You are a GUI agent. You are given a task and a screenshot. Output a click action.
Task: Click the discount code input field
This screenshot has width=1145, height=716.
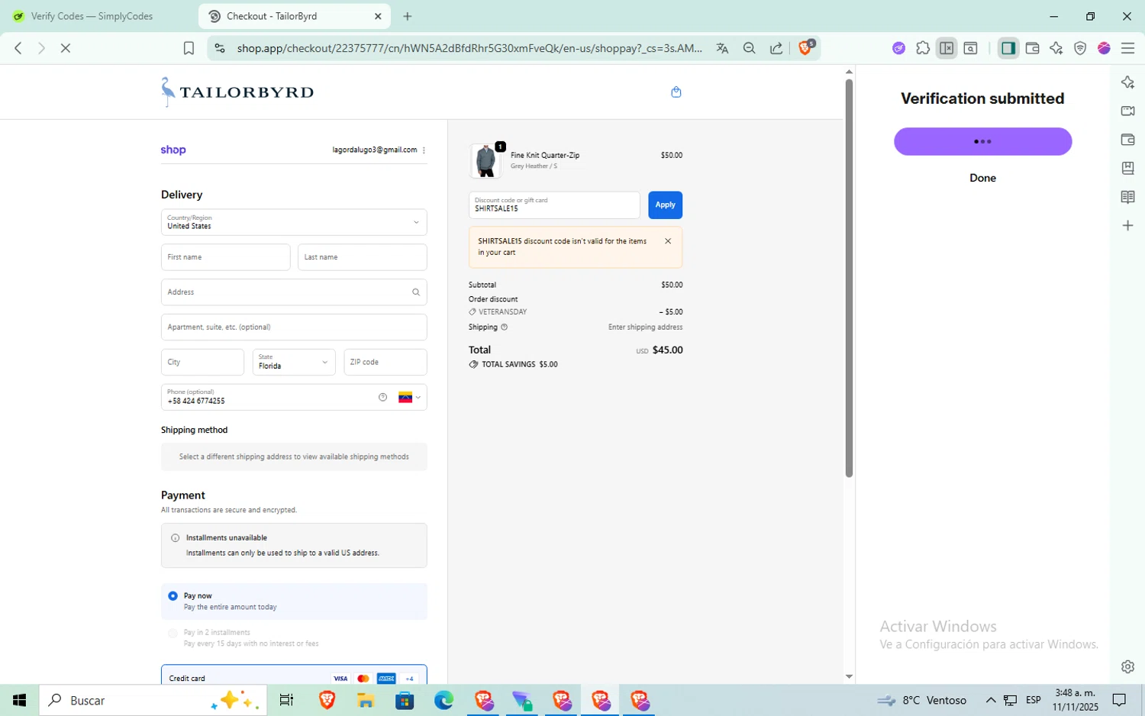pyautogui.click(x=554, y=205)
